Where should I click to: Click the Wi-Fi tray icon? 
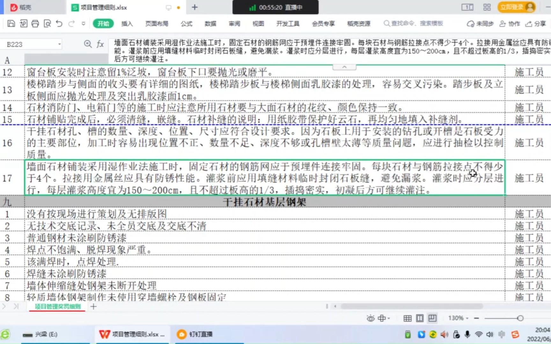click(x=478, y=334)
